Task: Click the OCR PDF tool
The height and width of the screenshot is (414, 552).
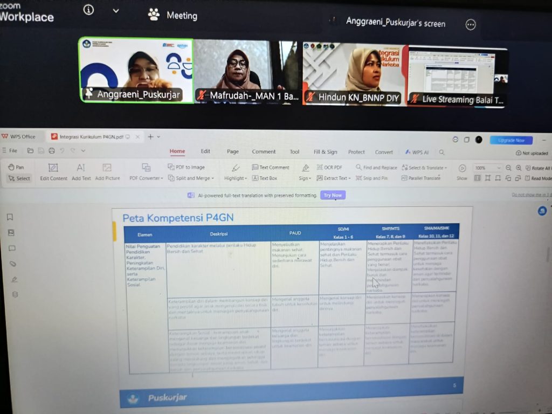Action: tap(329, 168)
